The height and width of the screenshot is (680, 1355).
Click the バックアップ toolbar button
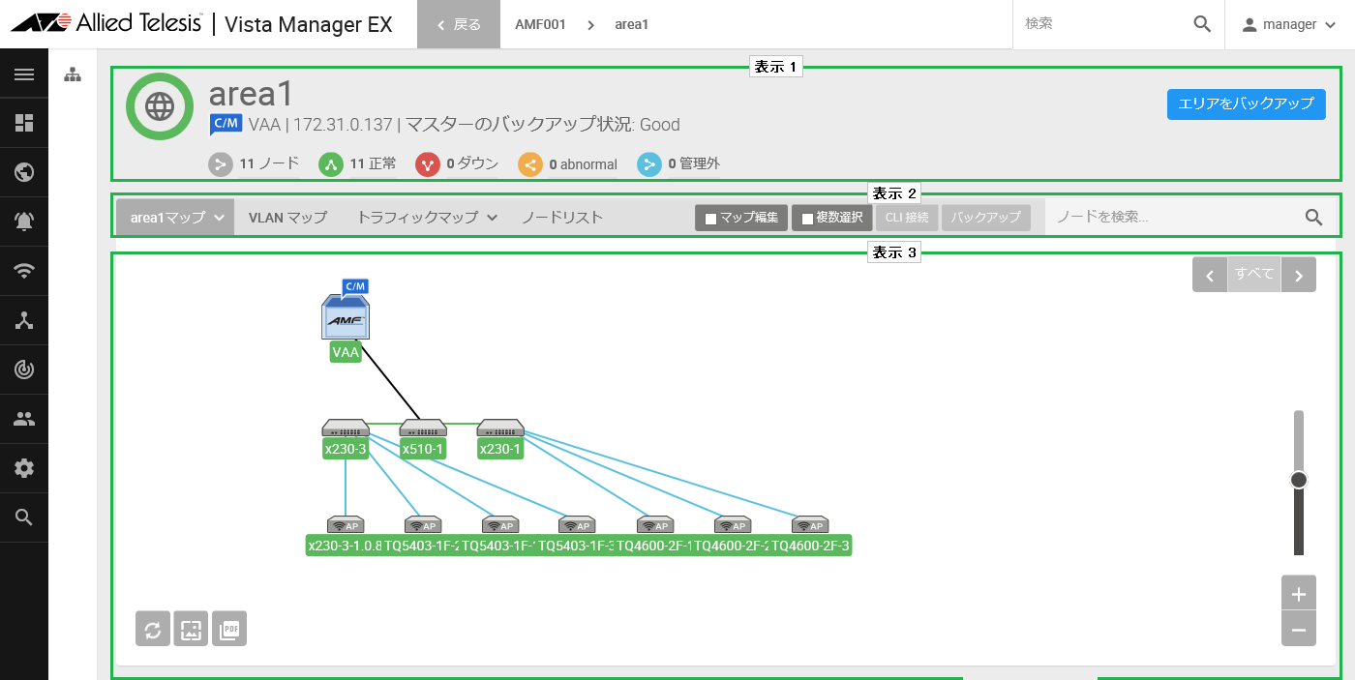(x=985, y=218)
